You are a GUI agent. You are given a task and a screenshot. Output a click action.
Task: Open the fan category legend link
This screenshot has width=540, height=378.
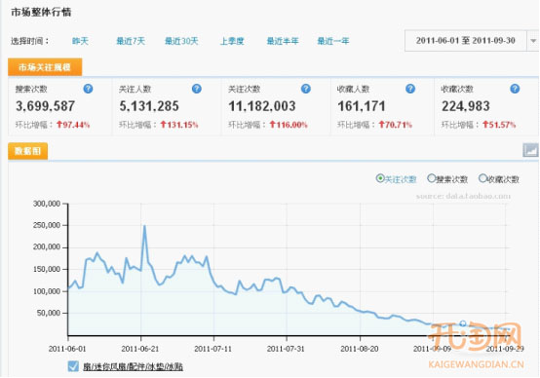[133, 366]
